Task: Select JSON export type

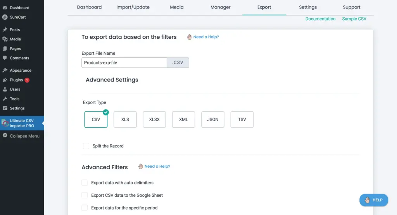Action: tap(213, 120)
